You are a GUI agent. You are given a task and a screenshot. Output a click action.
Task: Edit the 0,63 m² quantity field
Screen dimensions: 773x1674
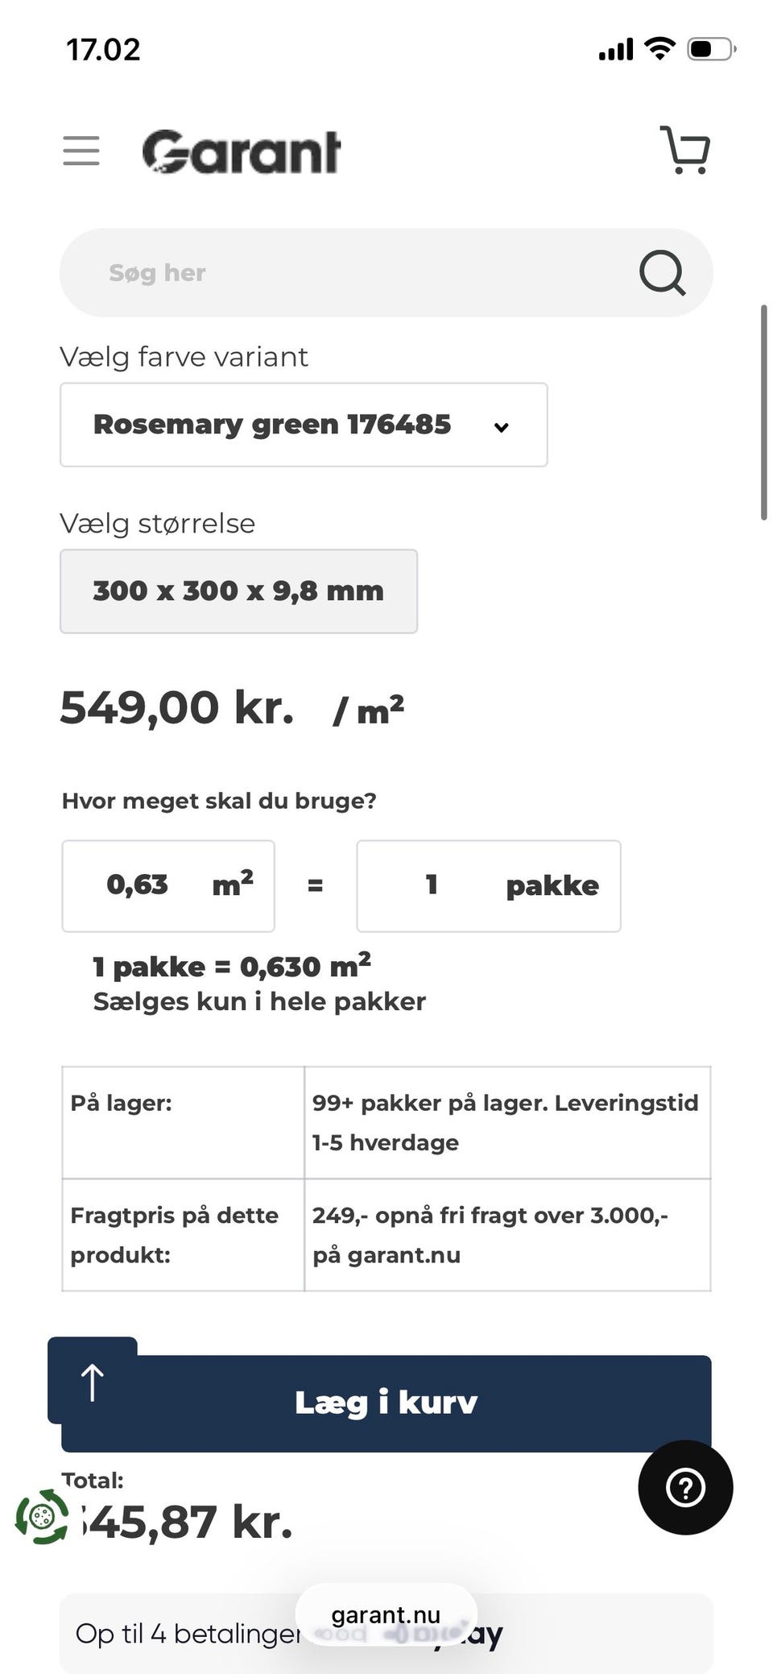(168, 885)
